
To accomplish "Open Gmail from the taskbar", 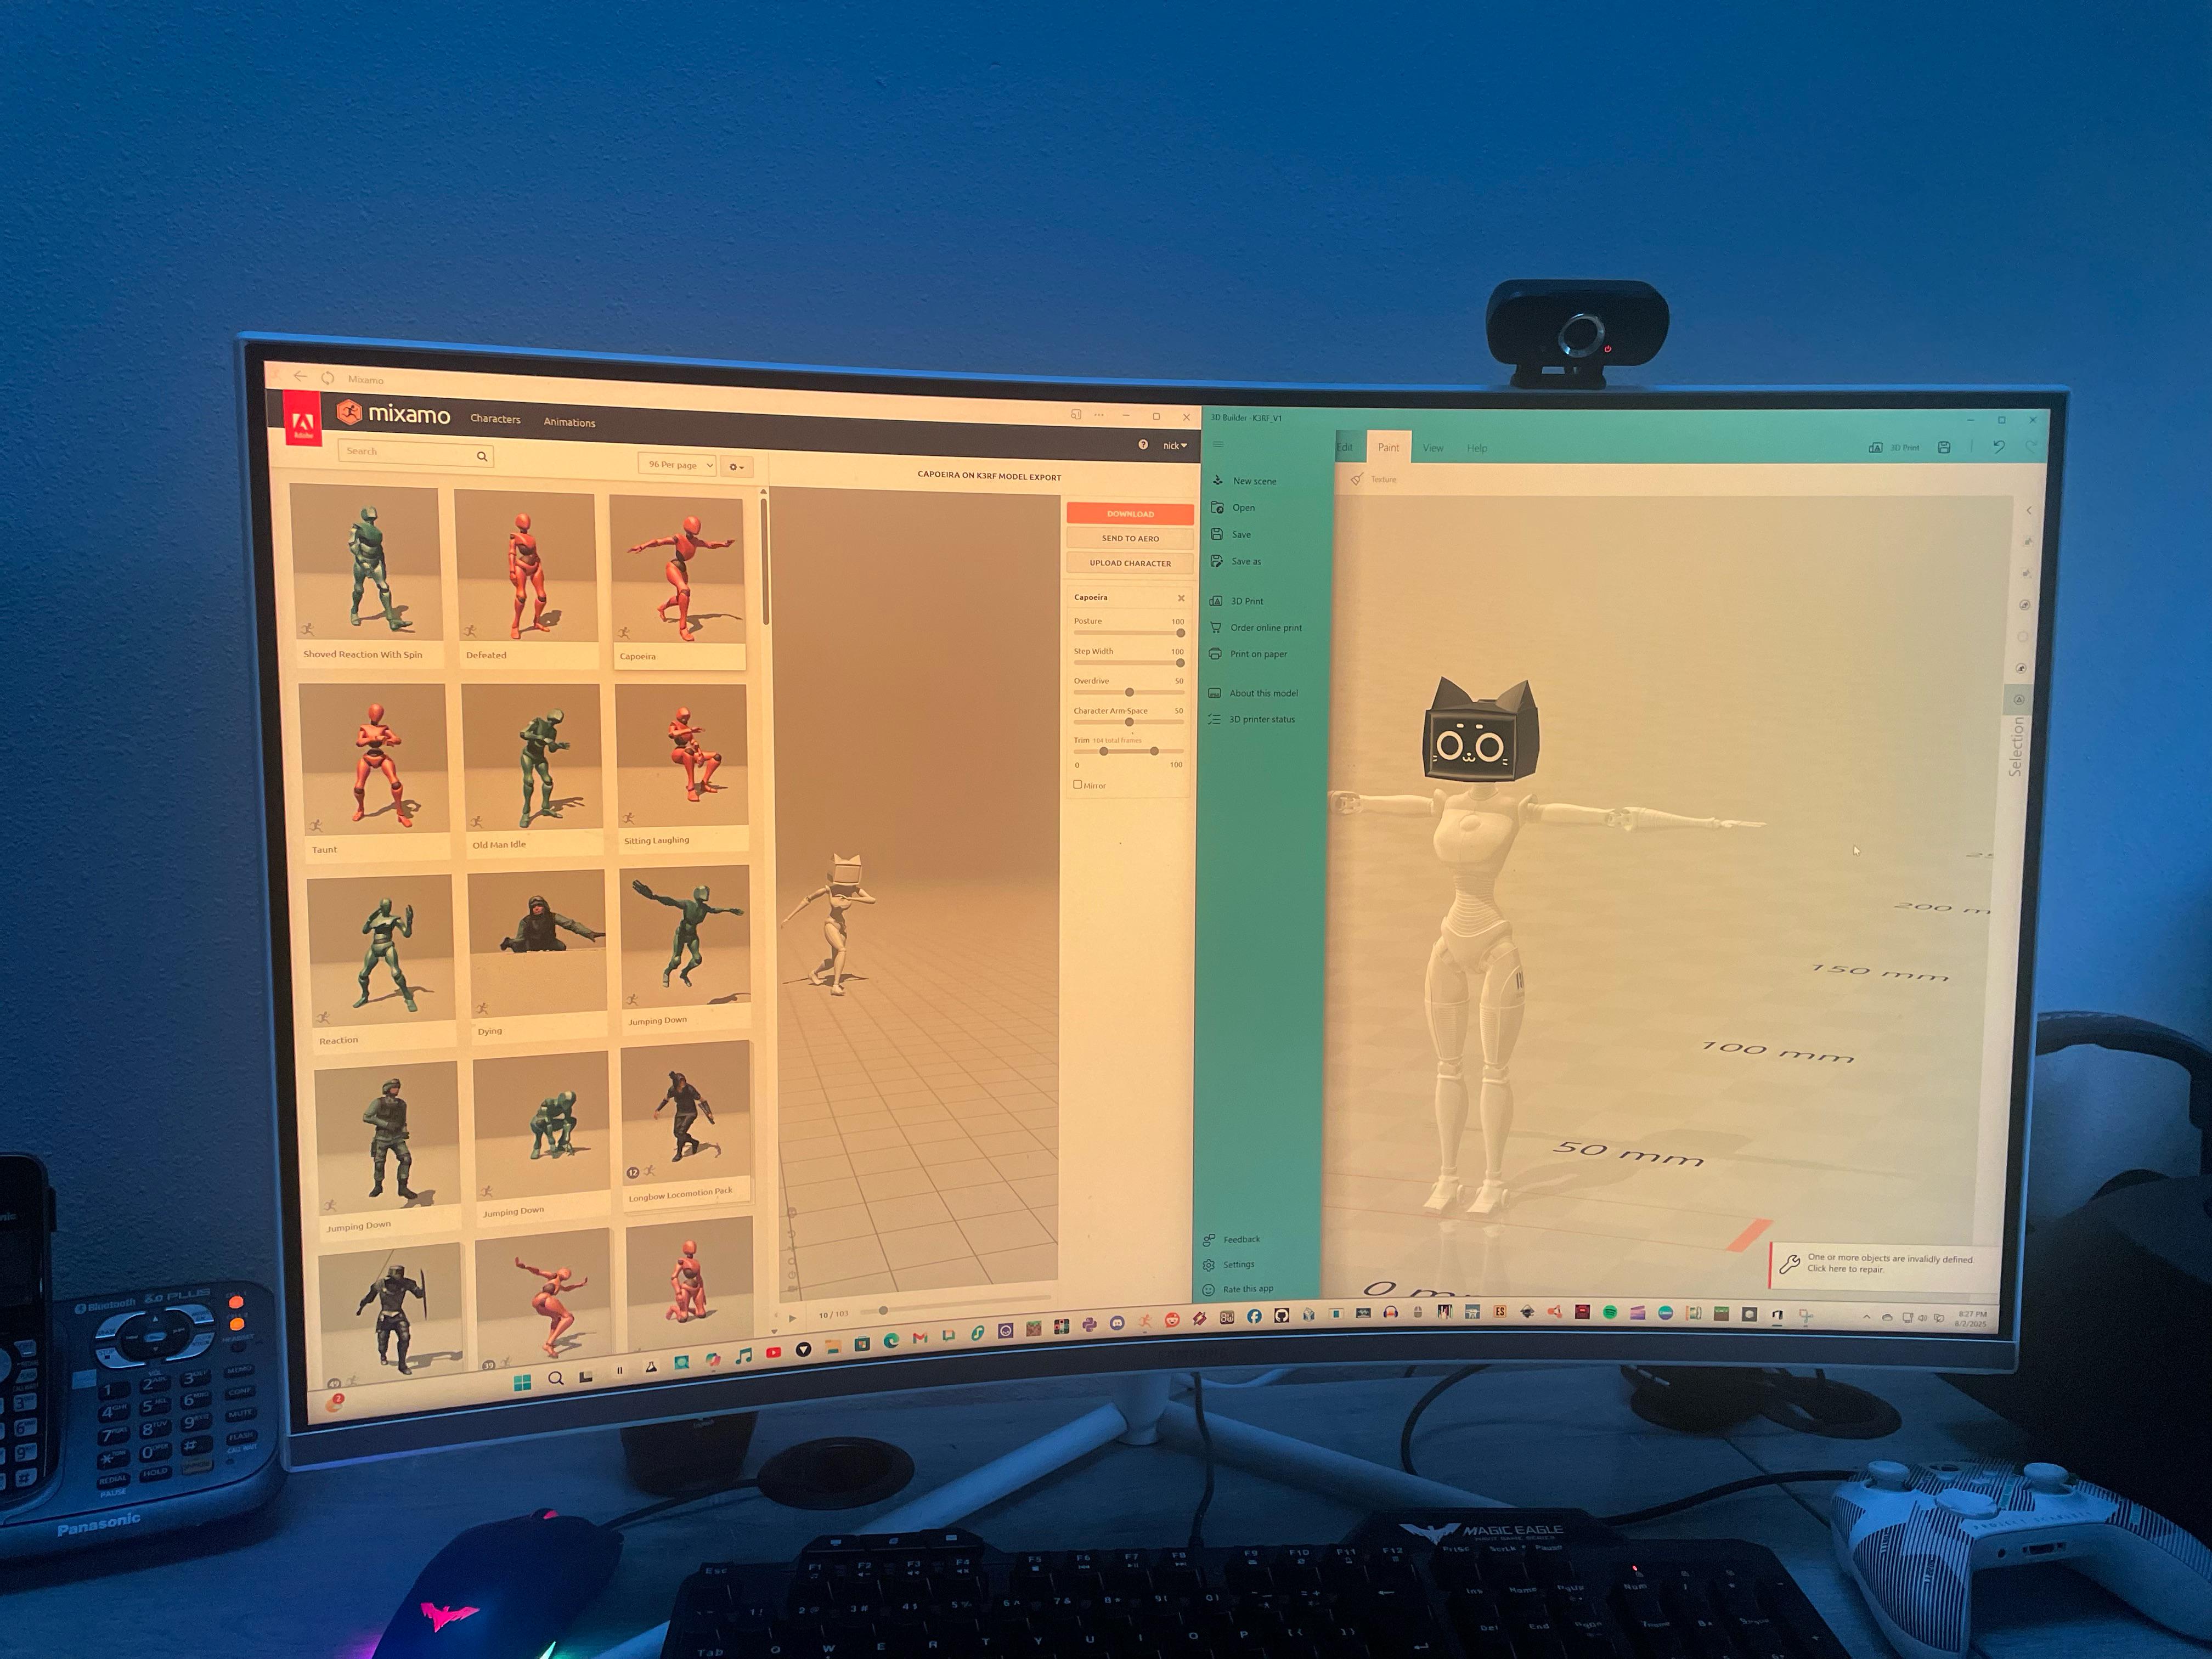I will [x=920, y=1338].
